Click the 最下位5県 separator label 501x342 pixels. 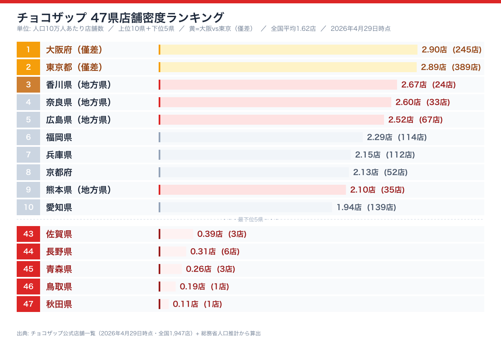(250, 219)
